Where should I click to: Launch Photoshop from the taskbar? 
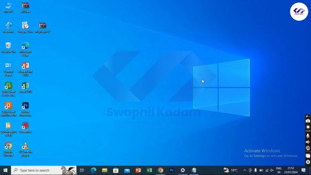172,170
